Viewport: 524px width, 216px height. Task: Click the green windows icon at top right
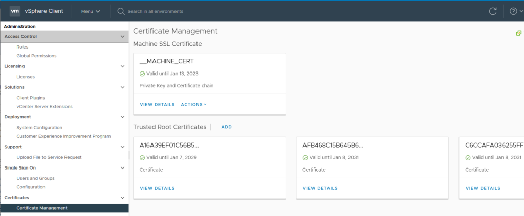point(519,33)
